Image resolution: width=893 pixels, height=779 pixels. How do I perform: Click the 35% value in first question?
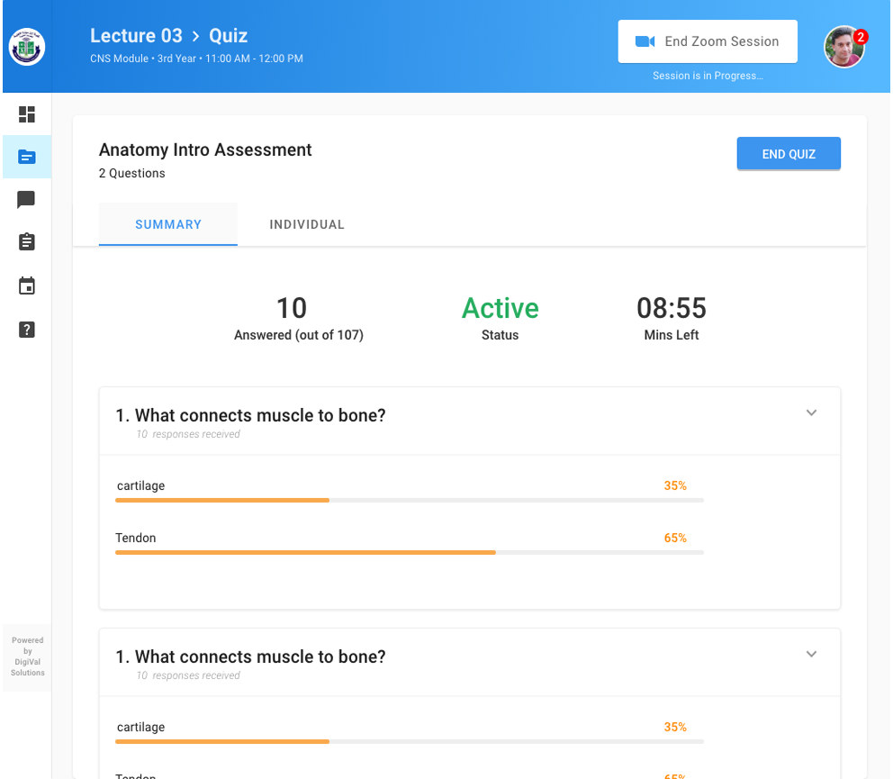click(x=675, y=486)
